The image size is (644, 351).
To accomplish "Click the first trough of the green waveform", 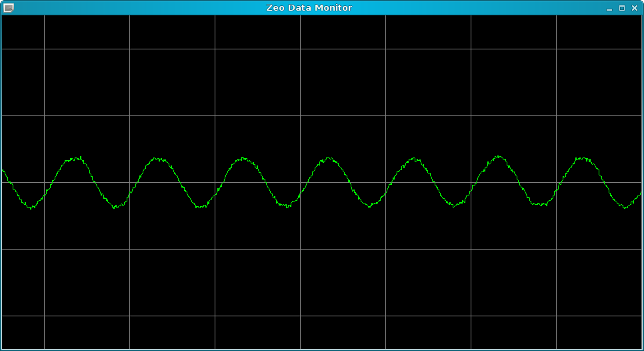I will (31, 208).
